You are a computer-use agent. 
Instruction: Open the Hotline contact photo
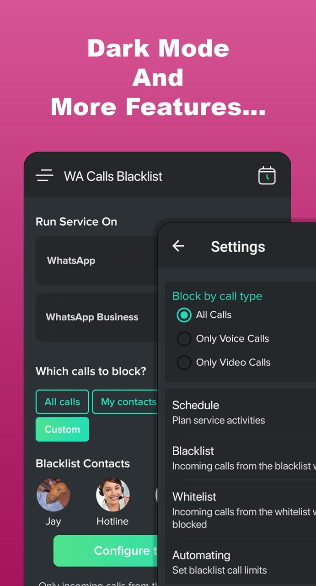(112, 494)
